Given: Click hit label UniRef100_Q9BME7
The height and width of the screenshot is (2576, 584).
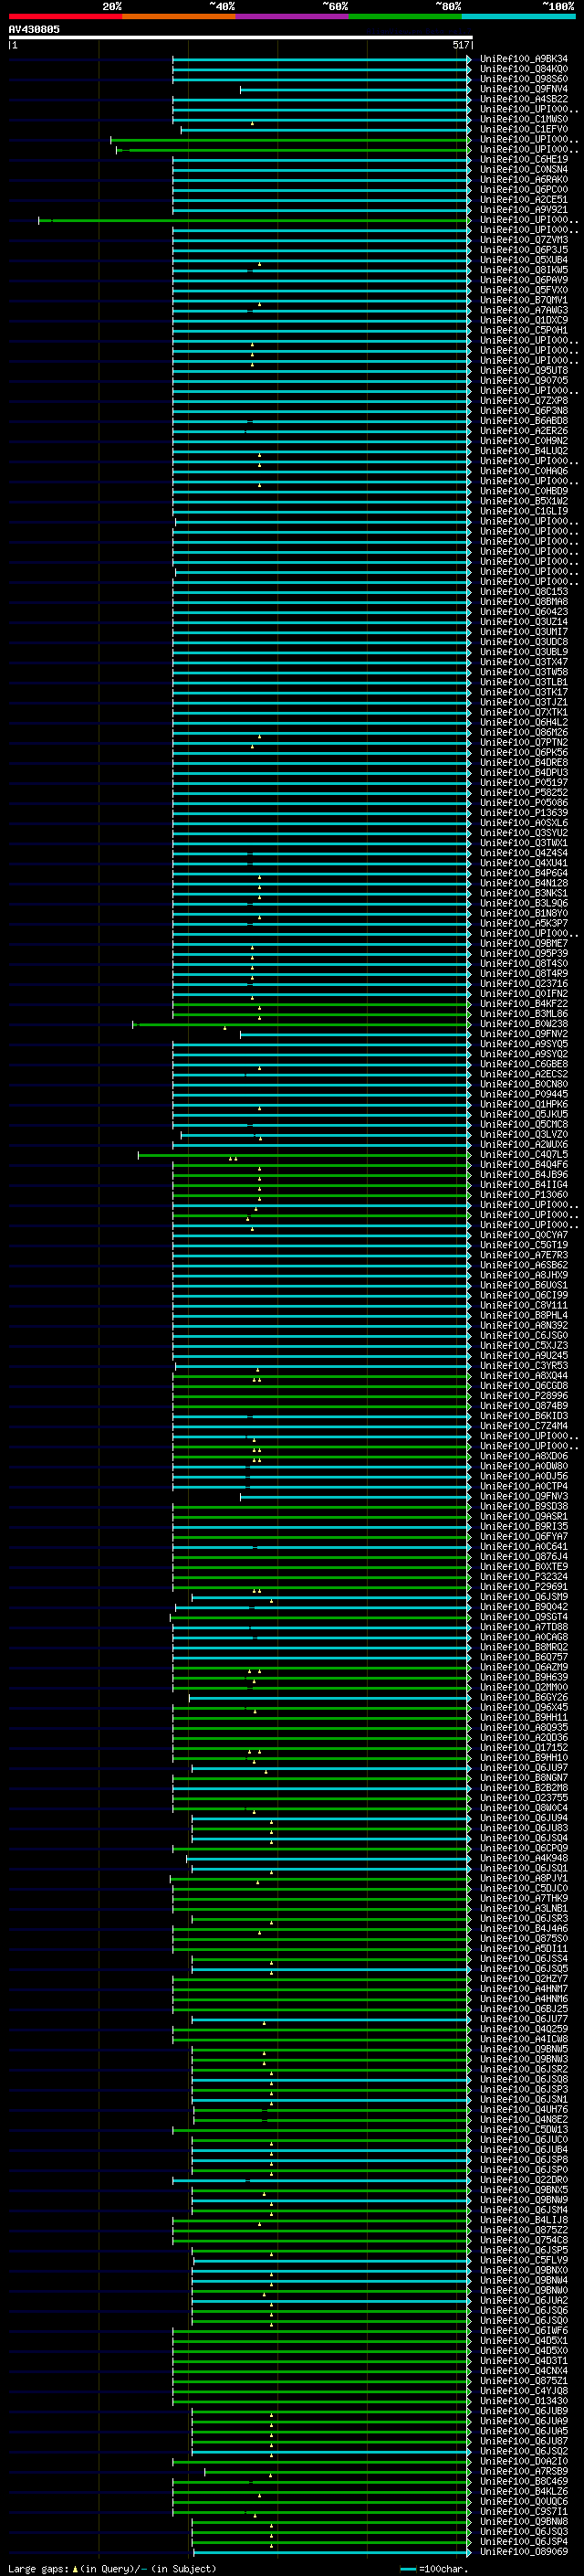Looking at the screenshot, I should [524, 944].
